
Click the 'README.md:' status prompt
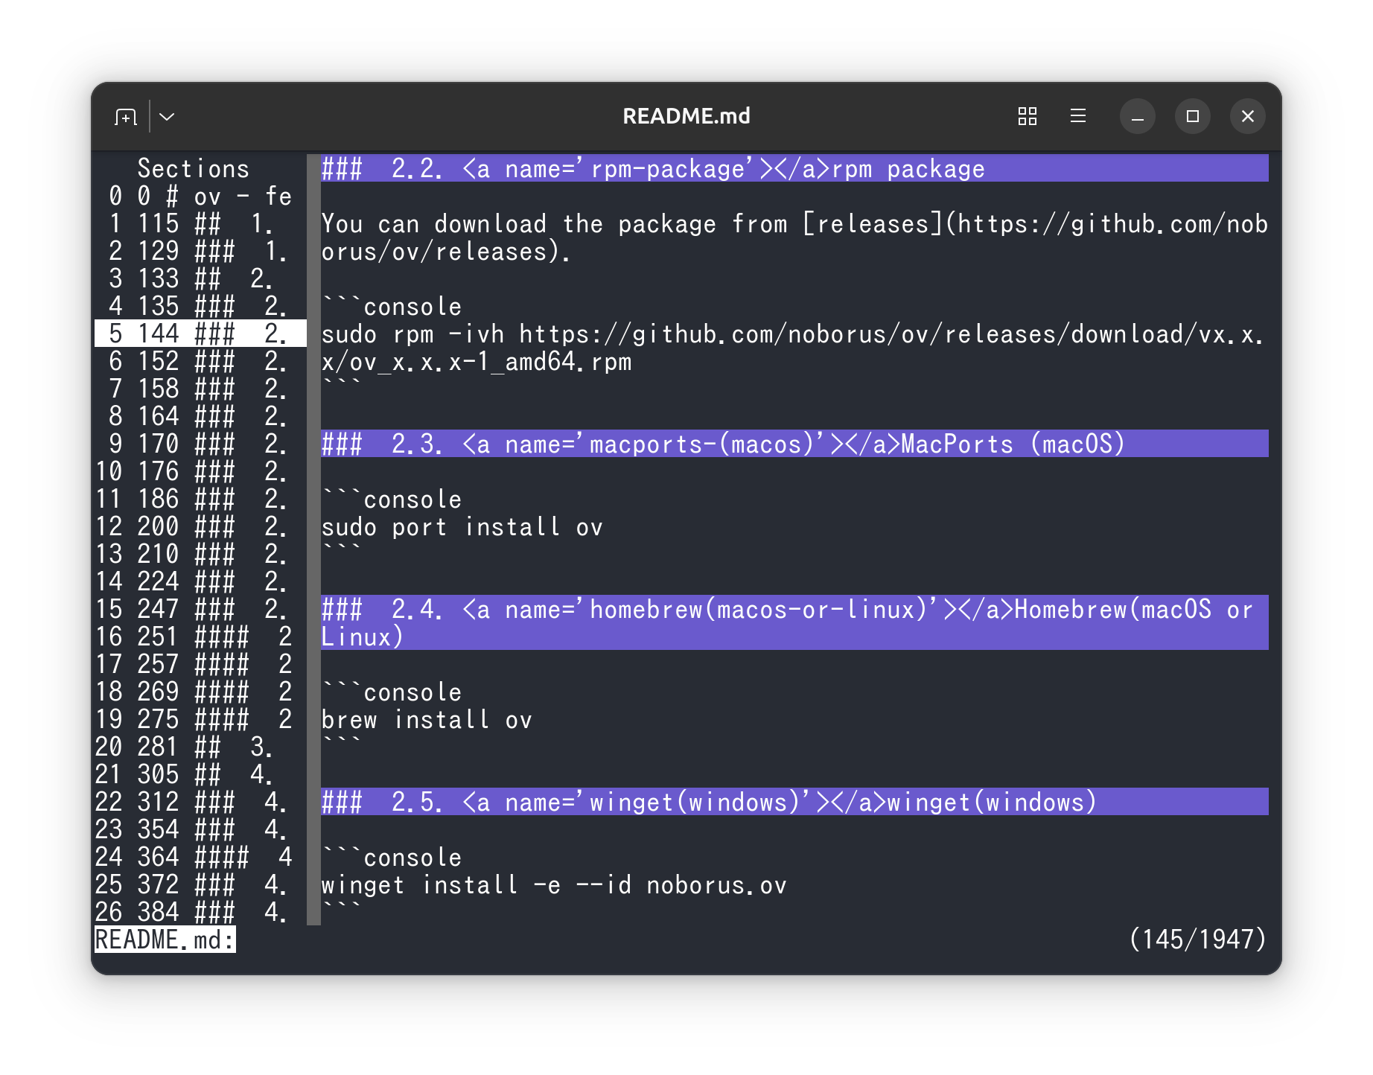(165, 940)
